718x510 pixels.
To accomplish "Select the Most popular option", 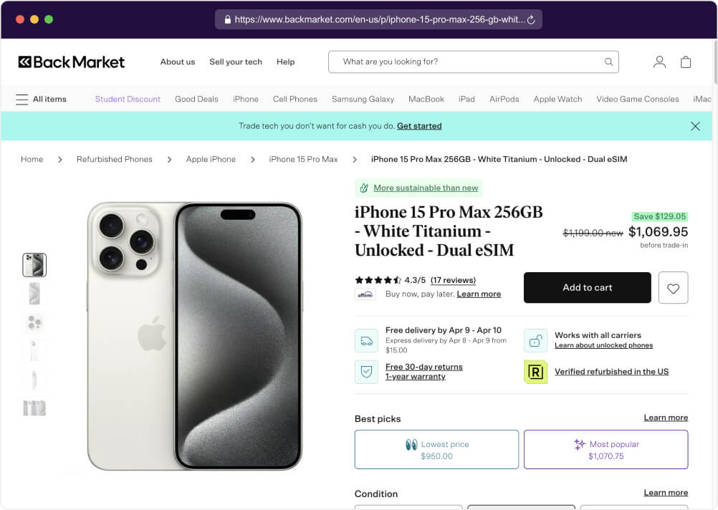I will pyautogui.click(x=605, y=450).
